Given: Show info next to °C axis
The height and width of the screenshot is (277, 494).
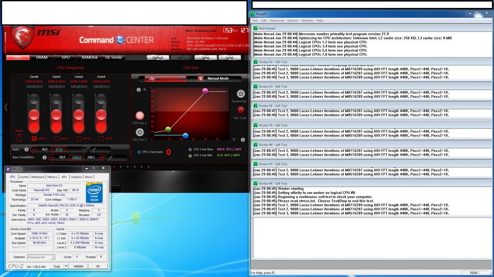Looking at the screenshot, I should [x=243, y=140].
